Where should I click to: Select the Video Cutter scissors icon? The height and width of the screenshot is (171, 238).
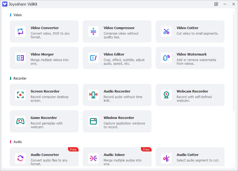tap(166, 31)
